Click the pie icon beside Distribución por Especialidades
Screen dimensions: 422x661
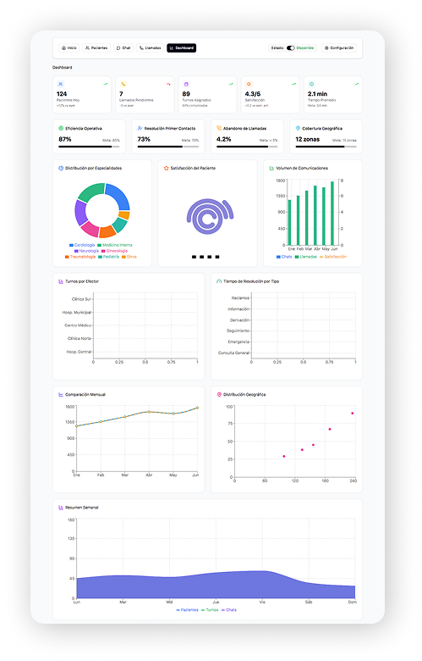pos(61,168)
